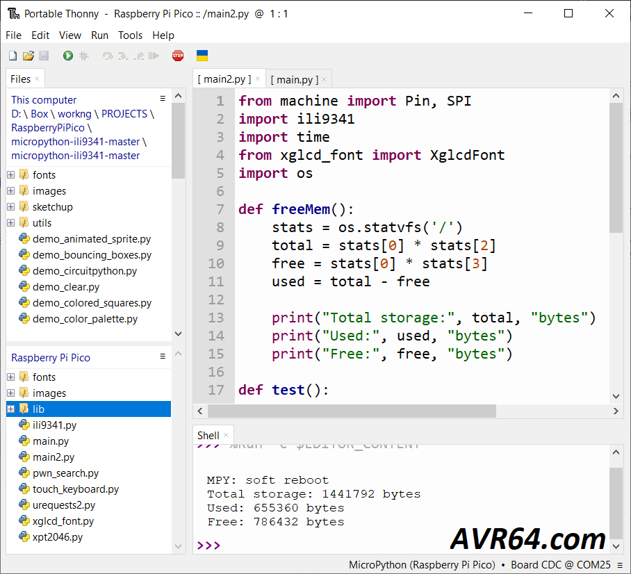Switch to the main.py editor tab
Screen dimensions: 631x574
(293, 79)
